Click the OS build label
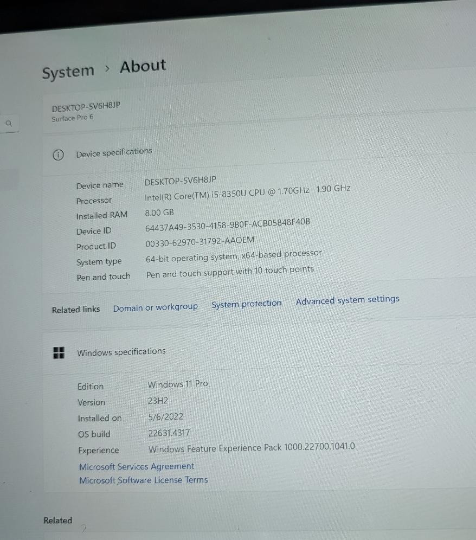Screen dimensions: 476x540 tap(94, 434)
